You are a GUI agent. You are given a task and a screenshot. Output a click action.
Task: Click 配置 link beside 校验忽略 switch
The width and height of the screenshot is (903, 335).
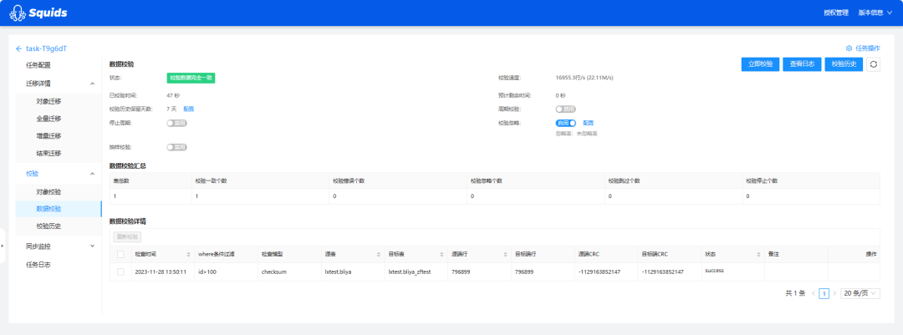click(x=588, y=123)
